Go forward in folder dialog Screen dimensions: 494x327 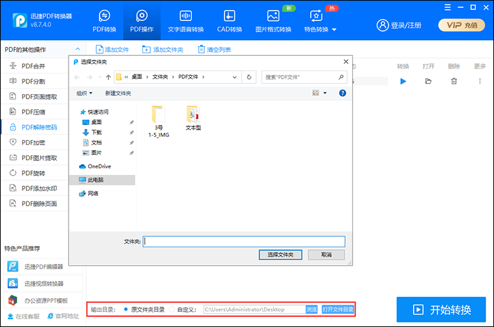point(90,77)
